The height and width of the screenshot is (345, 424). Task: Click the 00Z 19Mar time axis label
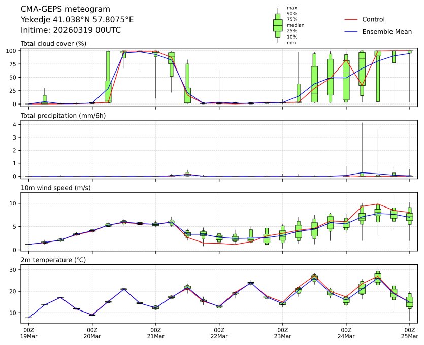point(28,333)
